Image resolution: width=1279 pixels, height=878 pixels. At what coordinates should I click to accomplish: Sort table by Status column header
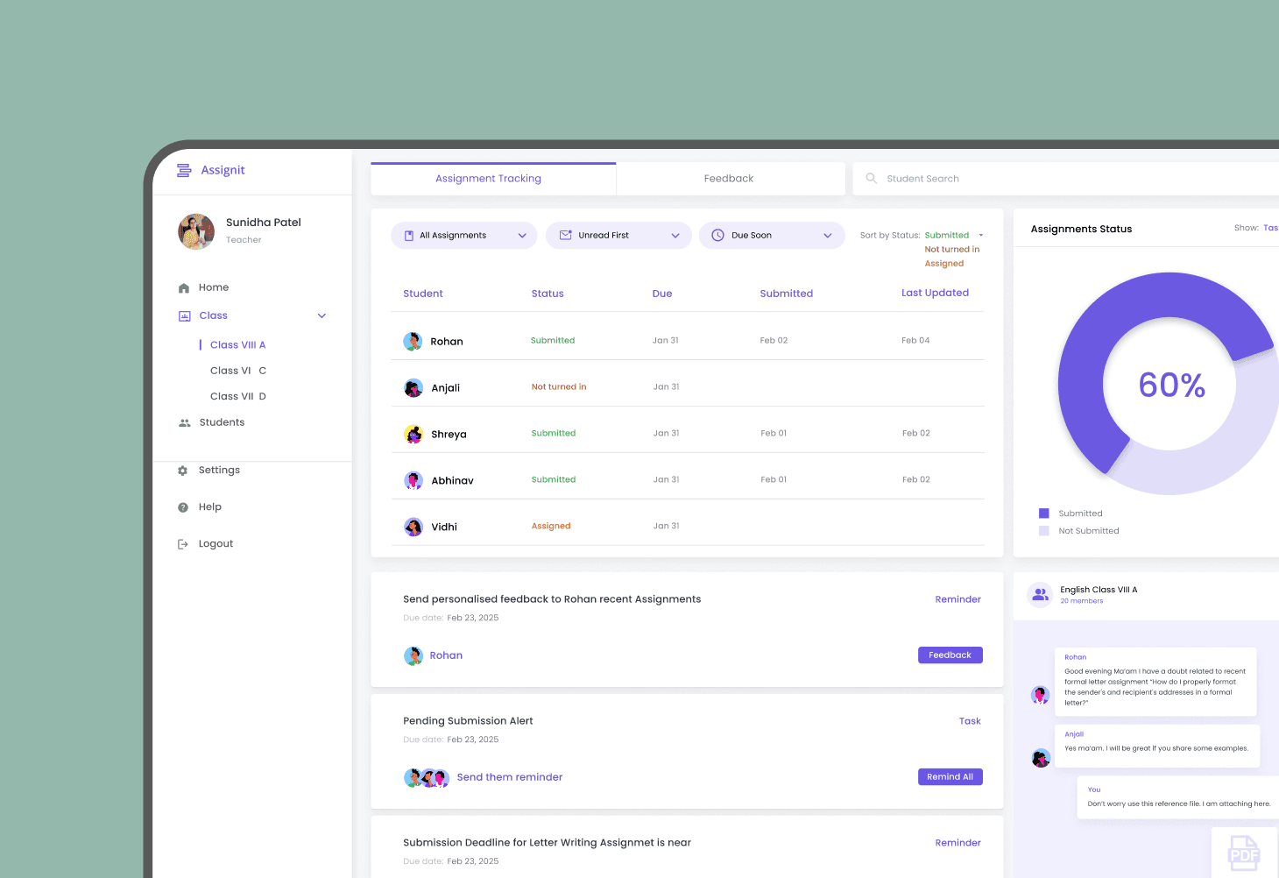pyautogui.click(x=548, y=294)
